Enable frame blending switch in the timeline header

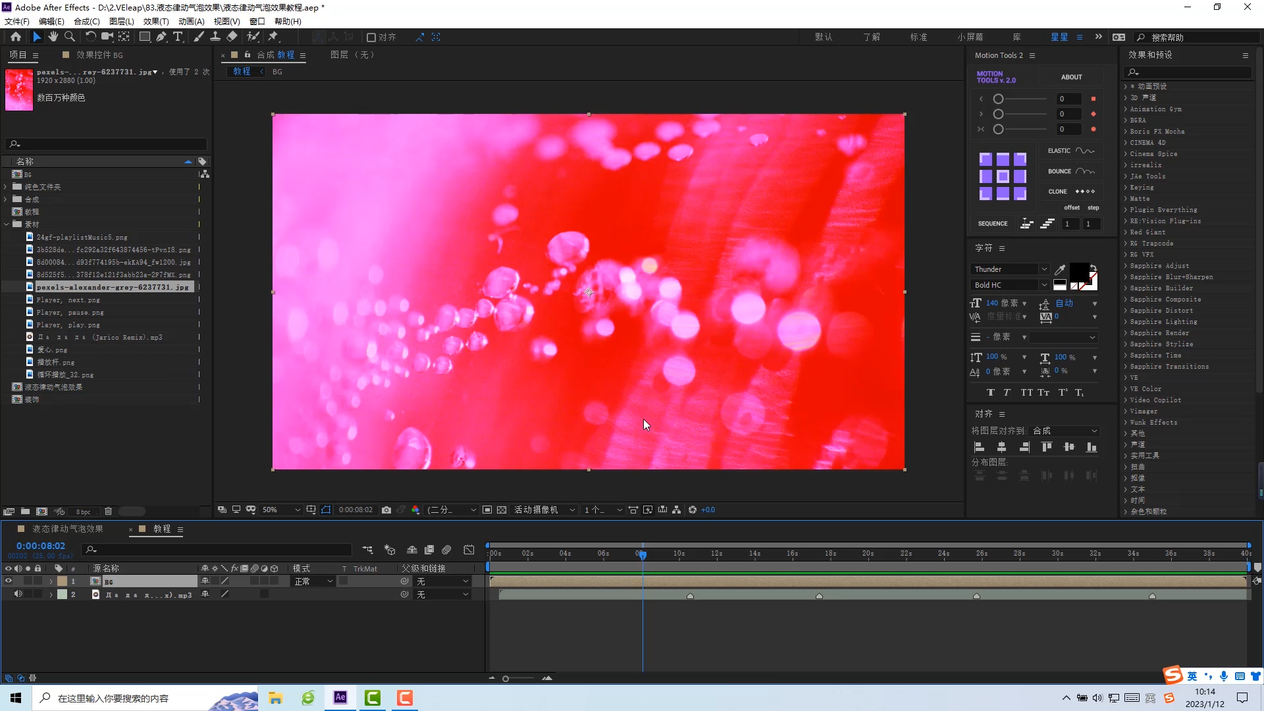429,550
